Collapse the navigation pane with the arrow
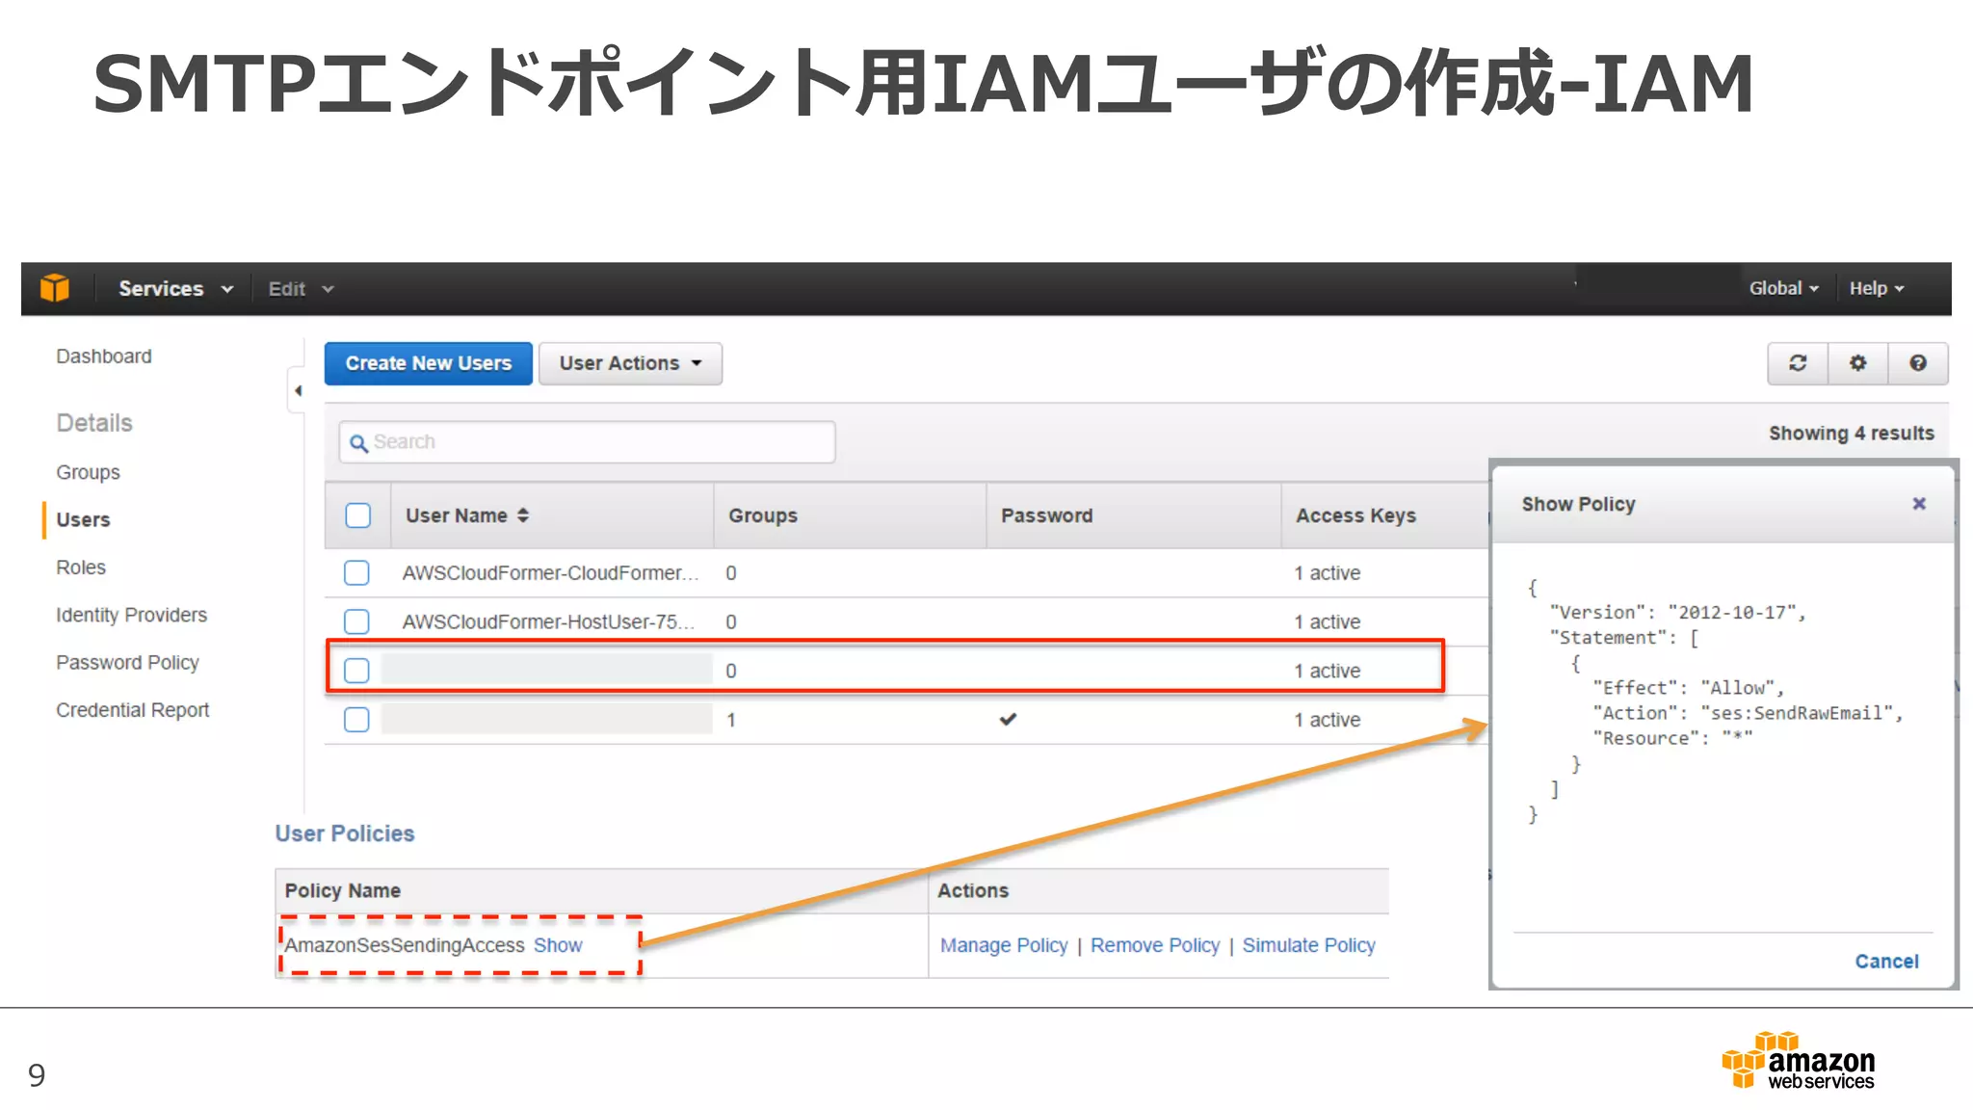Image resolution: width=1973 pixels, height=1110 pixels. [298, 390]
